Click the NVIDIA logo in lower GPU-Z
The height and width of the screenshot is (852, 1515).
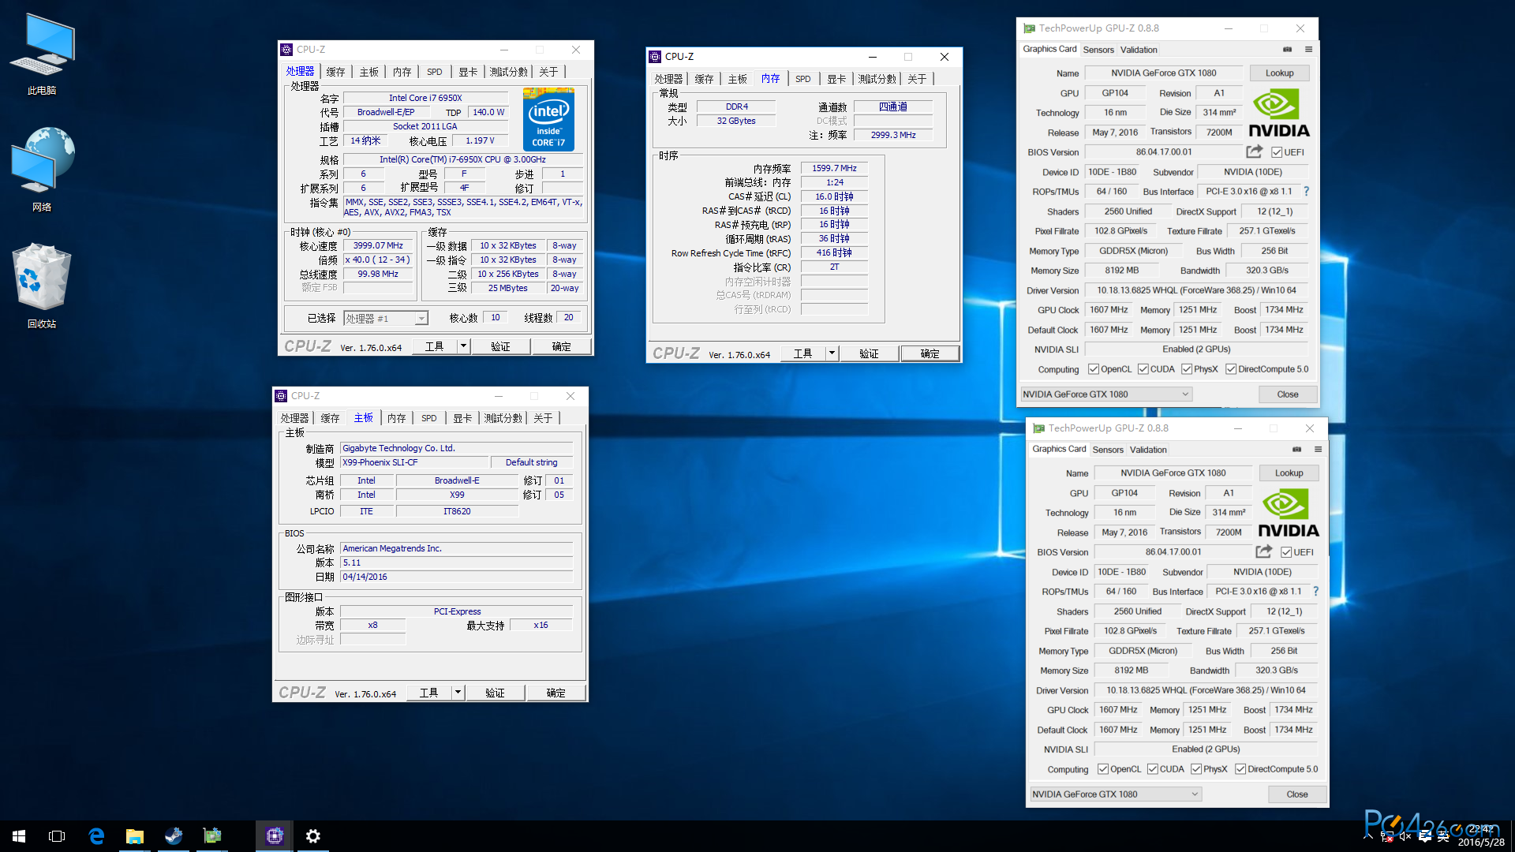tap(1289, 513)
